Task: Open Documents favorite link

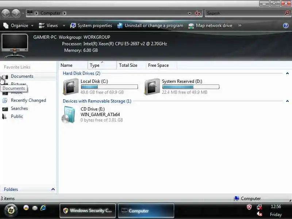Action: pyautogui.click(x=22, y=76)
